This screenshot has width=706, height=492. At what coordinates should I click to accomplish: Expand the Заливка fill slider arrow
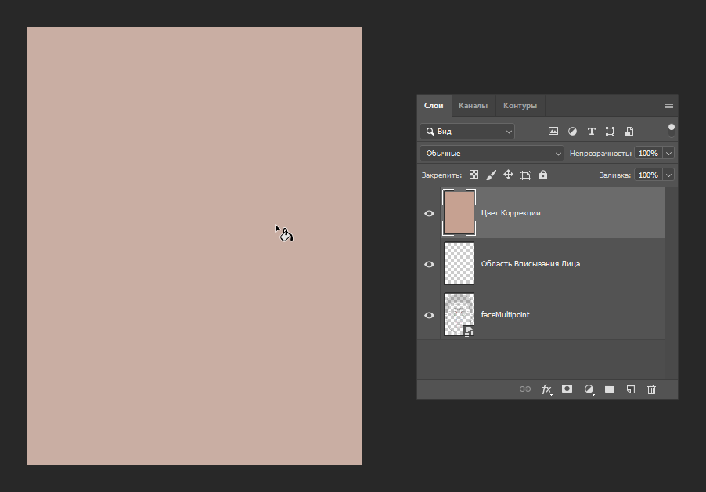668,175
